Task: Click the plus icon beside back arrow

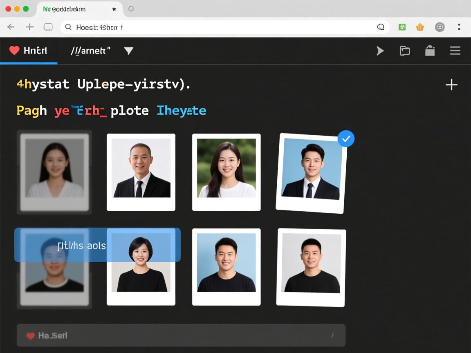Action: 30,27
